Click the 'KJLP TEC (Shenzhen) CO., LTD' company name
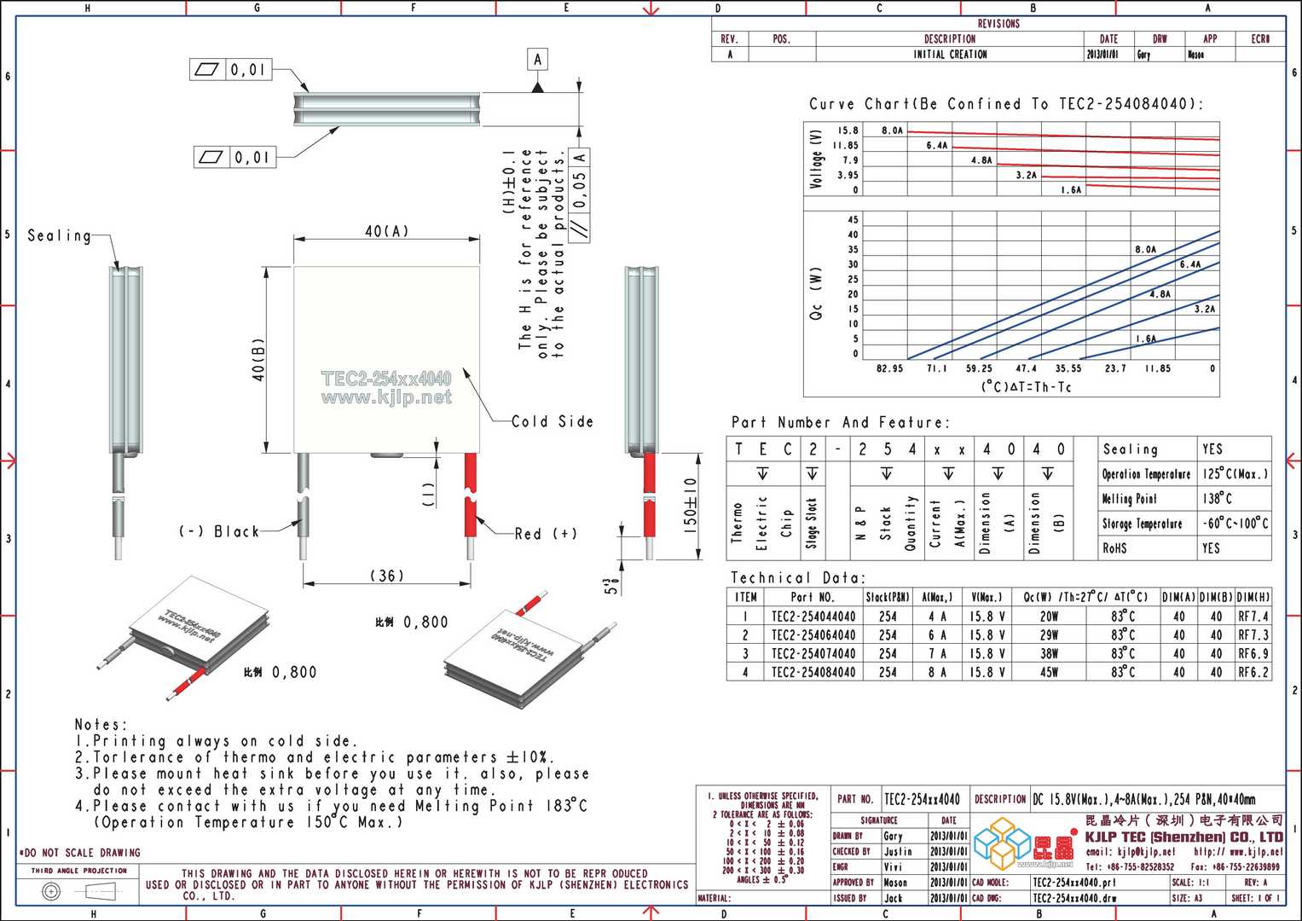 [x=1183, y=837]
